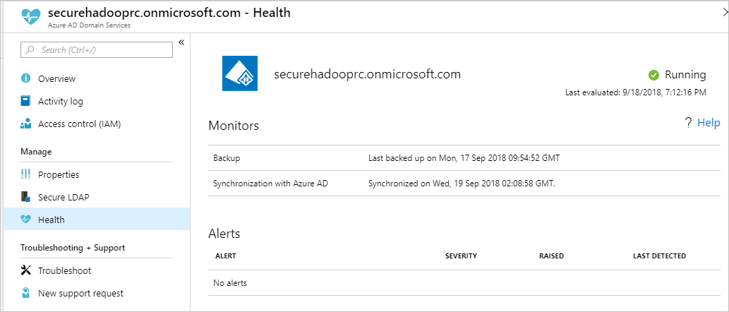
Task: Click the Troubleshoot tools icon
Action: [x=26, y=270]
